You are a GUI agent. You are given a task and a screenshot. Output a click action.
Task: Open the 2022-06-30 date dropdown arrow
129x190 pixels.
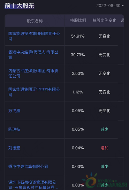tap(123, 6)
